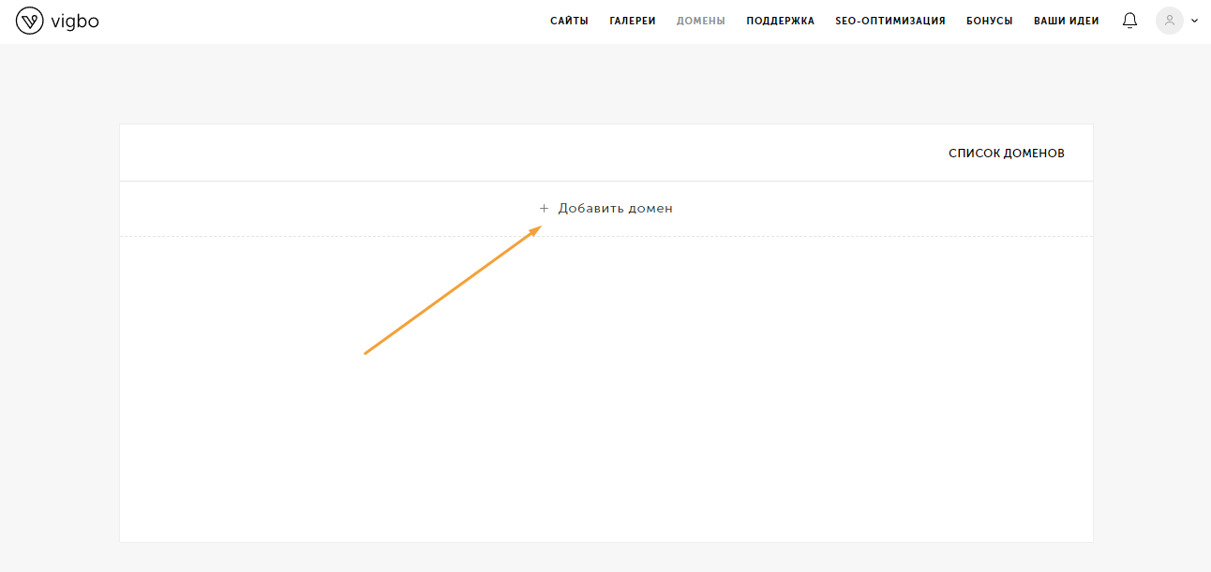
Task: Click the tip of the orange arrow
Action: pyautogui.click(x=540, y=227)
